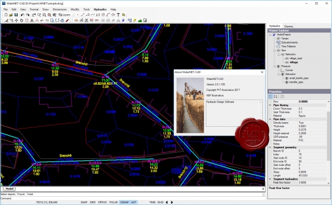
Task: Select the Rotate tool icon
Action: click(x=22, y=20)
